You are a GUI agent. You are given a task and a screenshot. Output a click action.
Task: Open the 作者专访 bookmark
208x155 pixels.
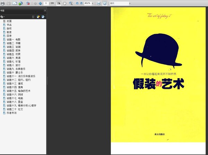[11, 113]
